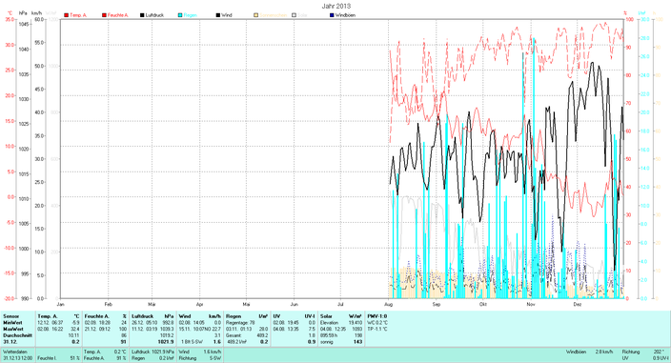
Task: Click the 'Aug' month label on axis
Action: point(389,305)
